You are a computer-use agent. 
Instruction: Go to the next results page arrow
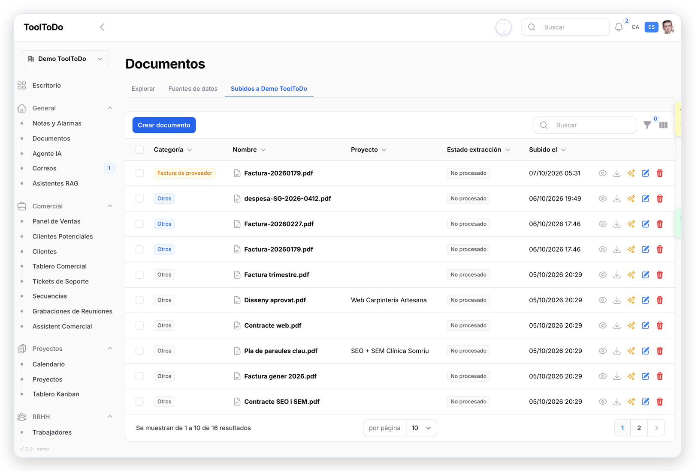tap(656, 428)
